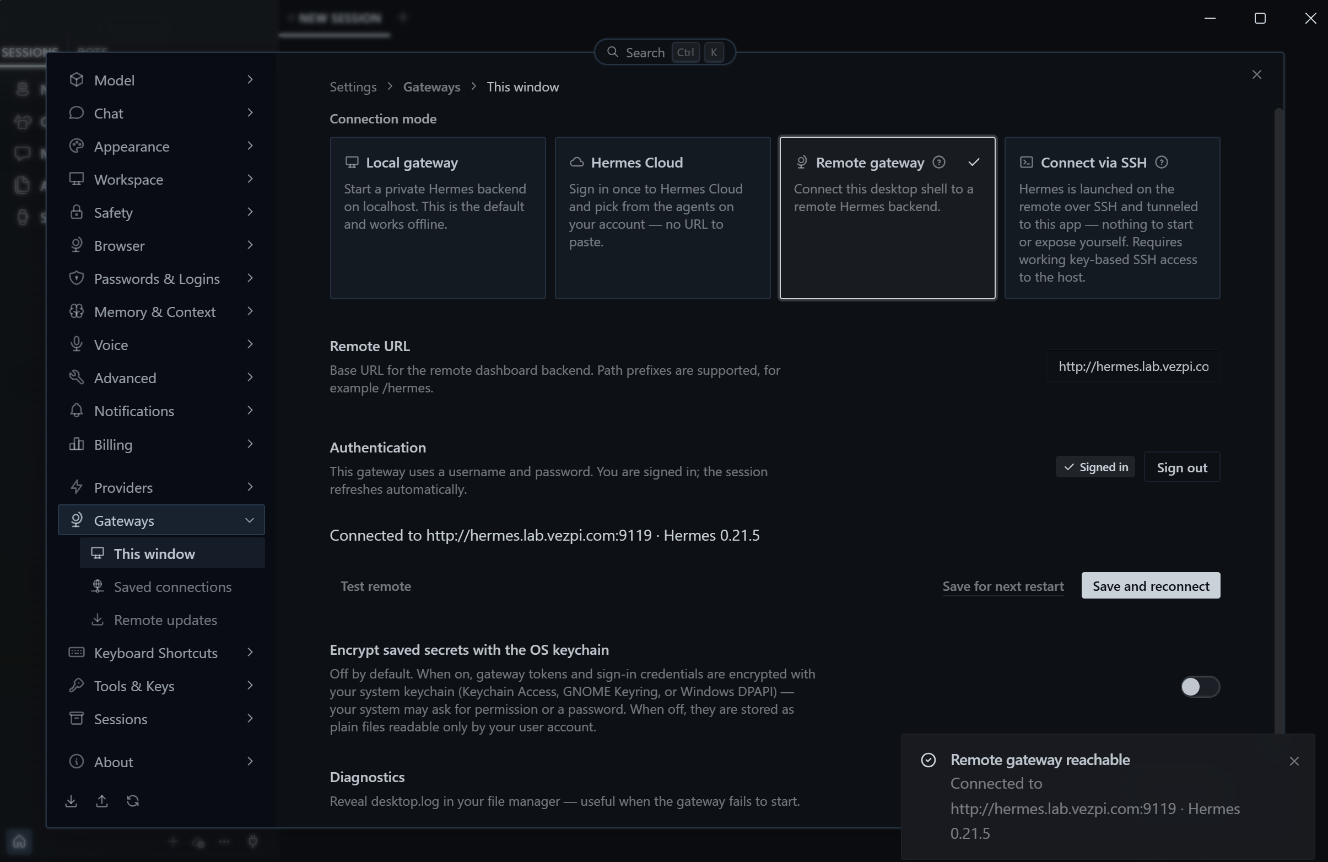Expand the Memory & Context chevron
This screenshot has height=862, width=1328.
pos(250,311)
